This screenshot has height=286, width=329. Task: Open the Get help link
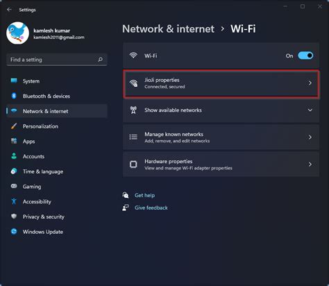[x=144, y=195]
